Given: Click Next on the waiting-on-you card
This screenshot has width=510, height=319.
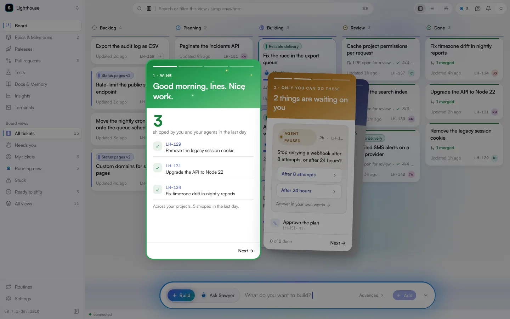Looking at the screenshot, I should point(338,243).
